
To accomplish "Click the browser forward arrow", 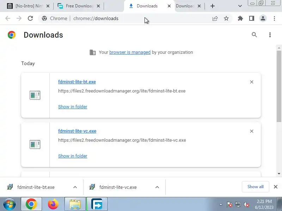I will click(19, 18).
